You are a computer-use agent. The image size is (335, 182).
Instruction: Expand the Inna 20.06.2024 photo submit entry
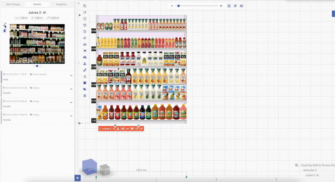(71, 76)
